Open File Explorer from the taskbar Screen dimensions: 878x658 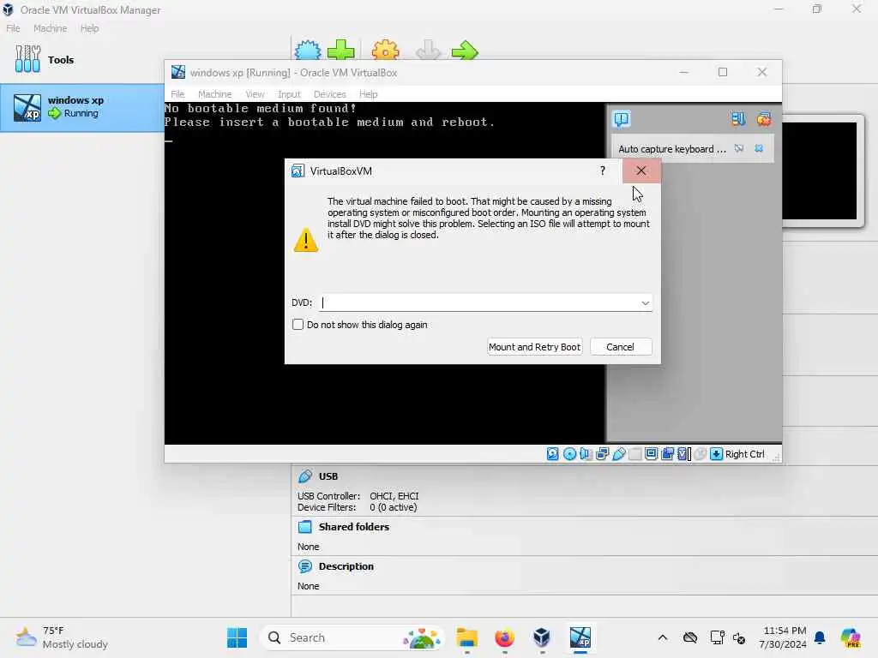pyautogui.click(x=466, y=637)
